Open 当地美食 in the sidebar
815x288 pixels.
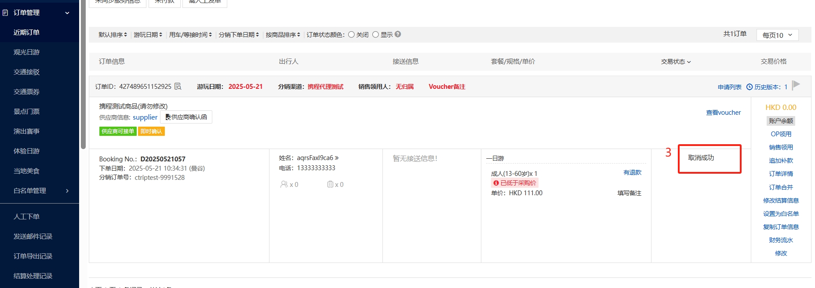click(x=26, y=171)
